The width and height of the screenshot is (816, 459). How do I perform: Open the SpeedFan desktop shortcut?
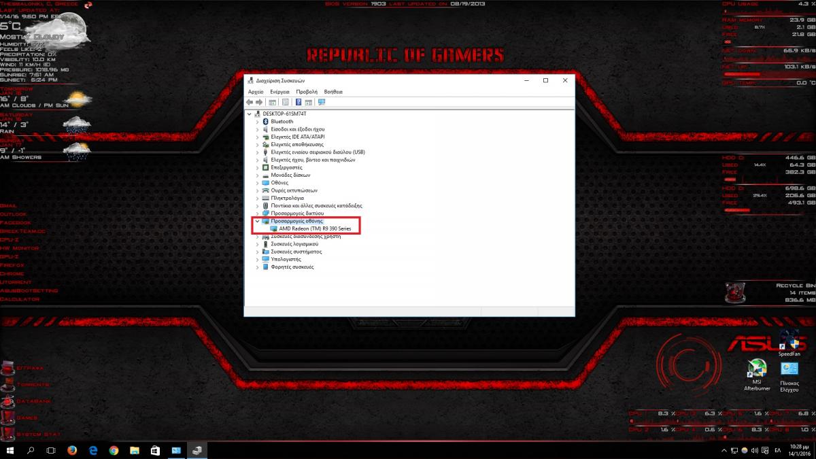[x=789, y=343]
